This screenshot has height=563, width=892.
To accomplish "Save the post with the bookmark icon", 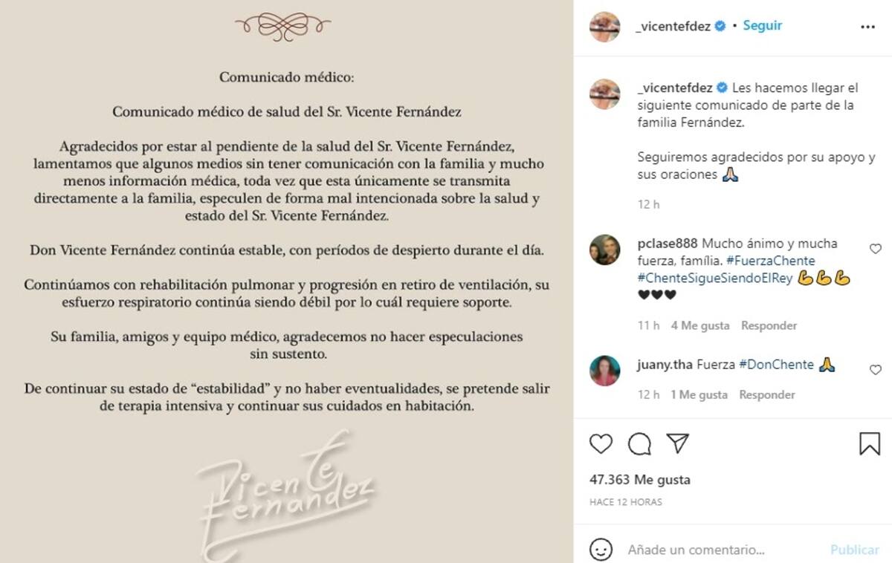I will point(870,444).
